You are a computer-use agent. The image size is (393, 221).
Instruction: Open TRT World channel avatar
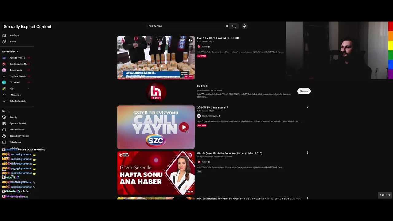(x=4, y=82)
